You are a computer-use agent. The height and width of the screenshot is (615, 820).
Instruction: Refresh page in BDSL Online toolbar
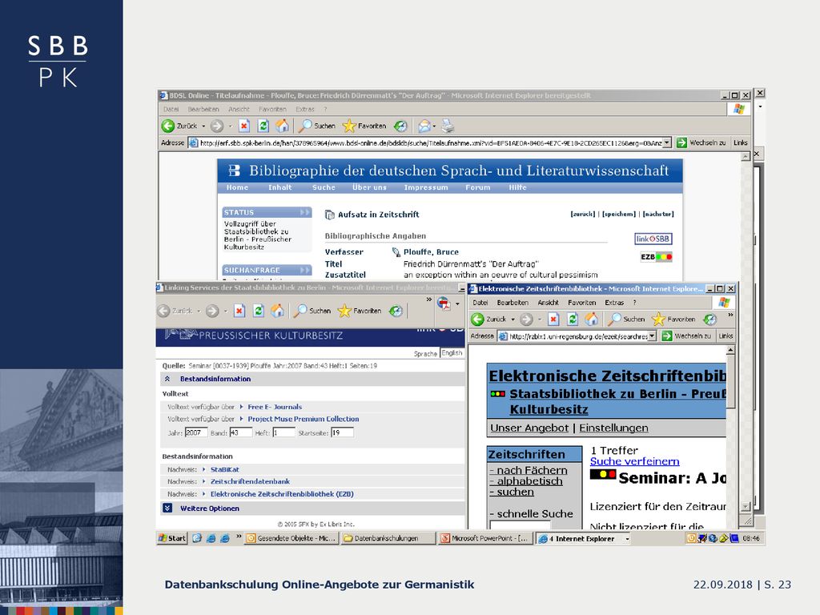263,126
